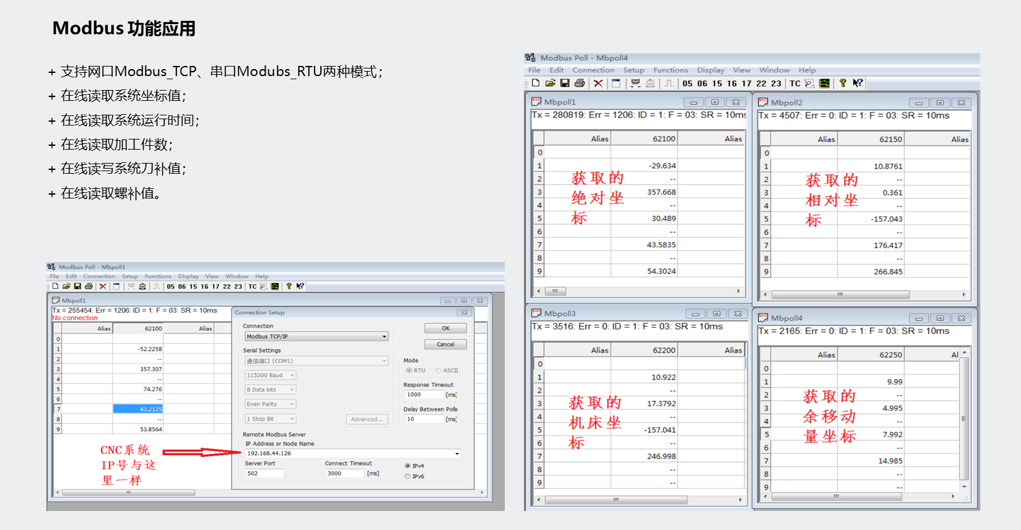This screenshot has width=1021, height=530.
Task: Click the Open folder icon in Mbpoll4 toolbar
Action: tap(550, 83)
